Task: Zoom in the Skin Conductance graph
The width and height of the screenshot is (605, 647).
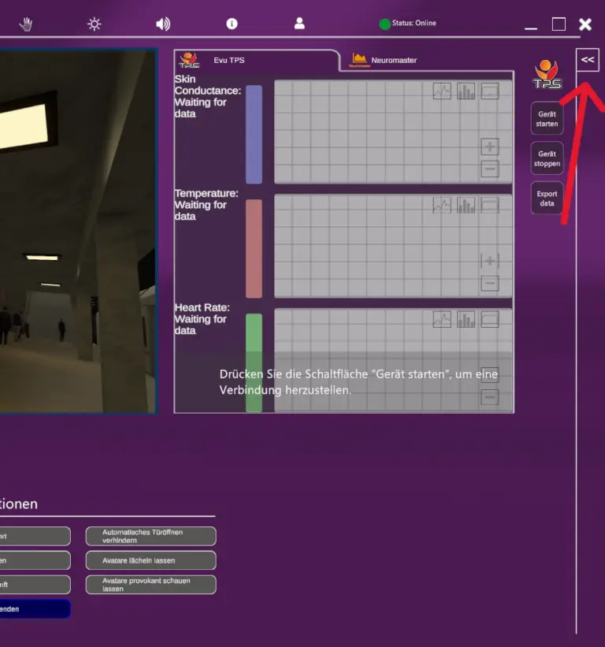Action: pos(490,147)
